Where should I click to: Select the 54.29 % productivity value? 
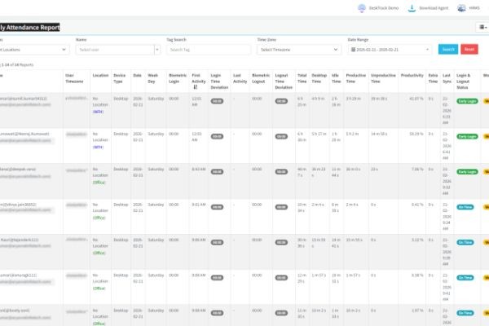pyautogui.click(x=416, y=134)
